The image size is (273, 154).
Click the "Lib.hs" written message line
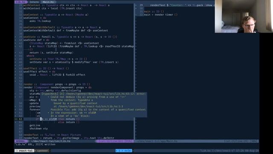tap(35, 145)
